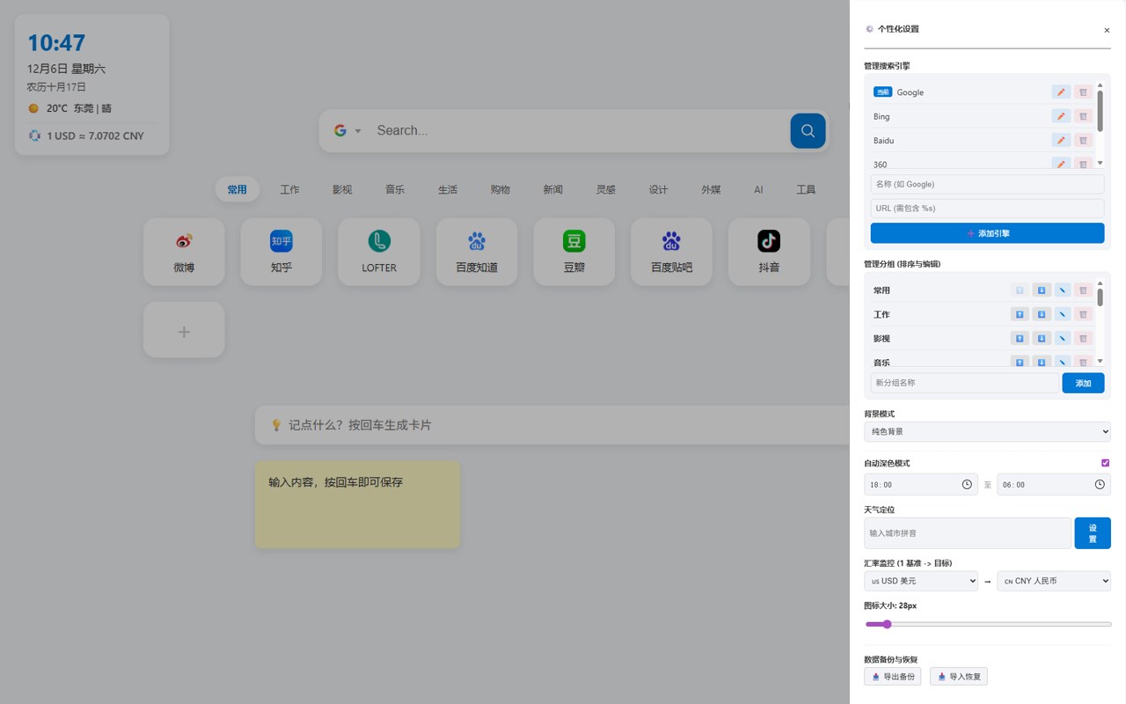Switch to the 设计 tab

(x=658, y=189)
